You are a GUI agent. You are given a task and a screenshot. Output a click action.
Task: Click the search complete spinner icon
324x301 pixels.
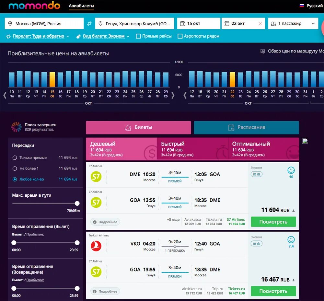(x=16, y=127)
